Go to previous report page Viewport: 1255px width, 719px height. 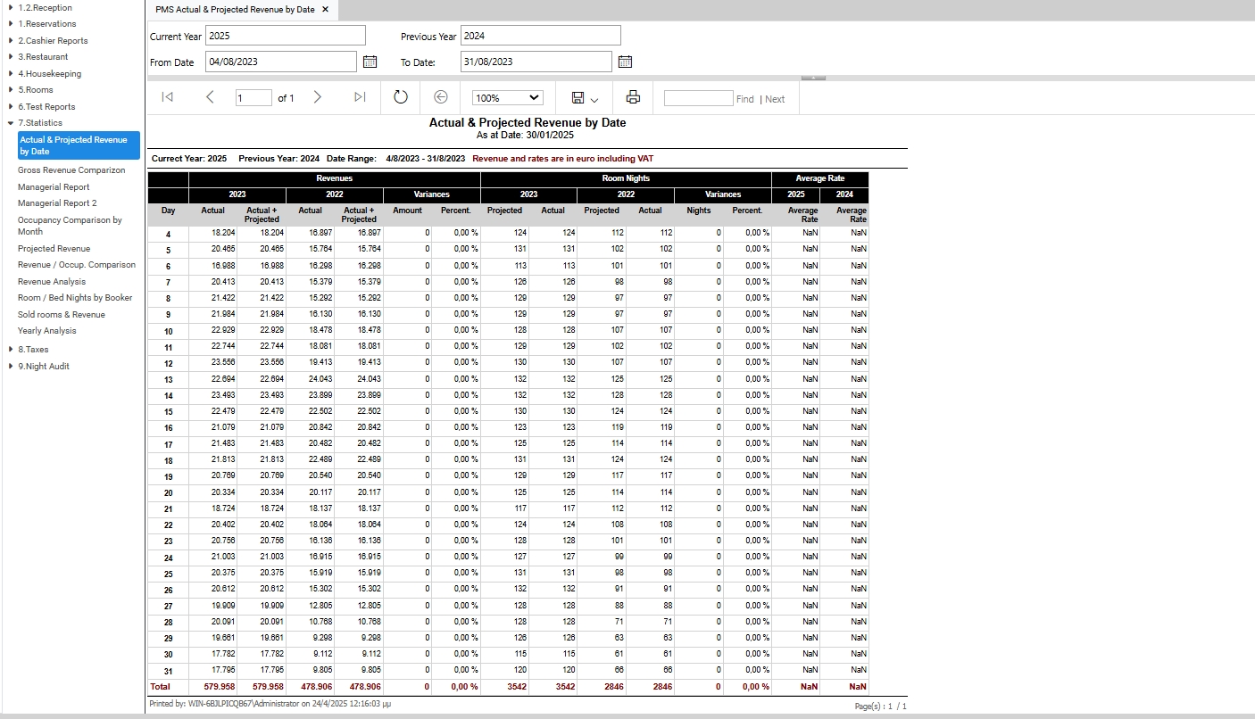(210, 97)
